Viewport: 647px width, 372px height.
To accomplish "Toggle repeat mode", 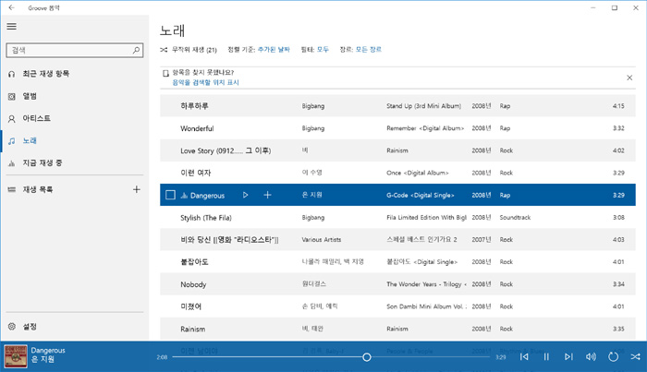I will tap(613, 356).
